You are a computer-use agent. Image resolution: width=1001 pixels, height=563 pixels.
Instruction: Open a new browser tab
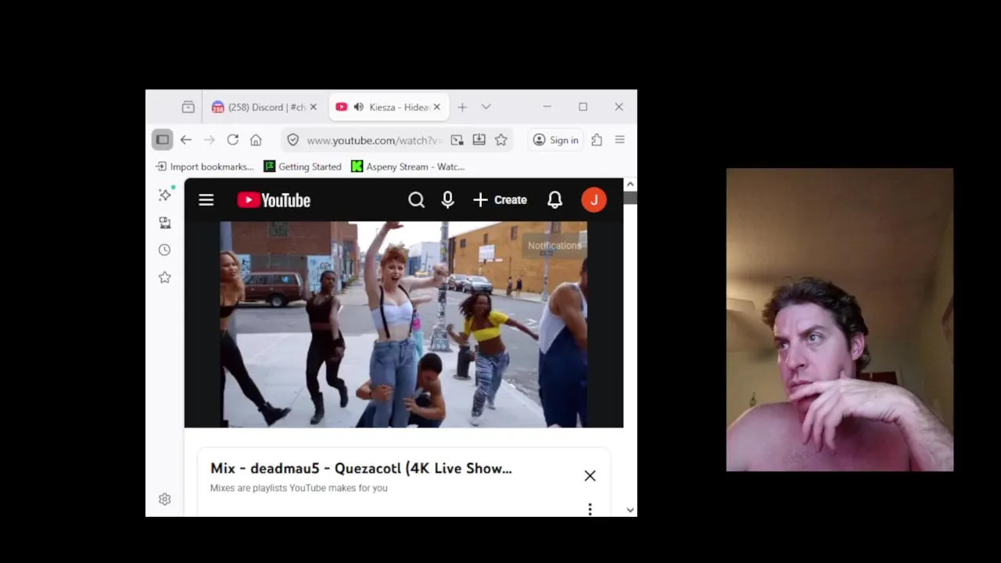pyautogui.click(x=462, y=107)
